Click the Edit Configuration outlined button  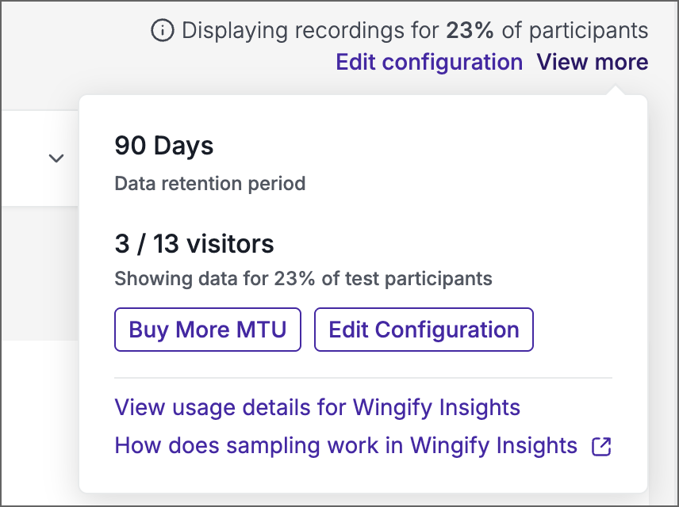[x=424, y=330]
